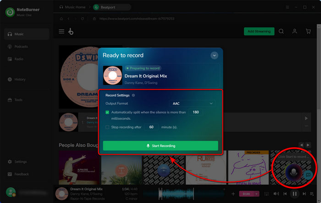Go forward with the browser forward arrow
The height and width of the screenshot is (203, 321).
pyautogui.click(x=75, y=19)
